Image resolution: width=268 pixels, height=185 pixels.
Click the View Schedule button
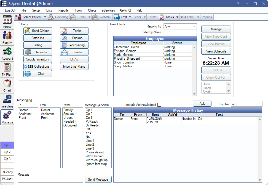pos(216,51)
